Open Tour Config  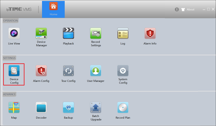[x=69, y=71]
